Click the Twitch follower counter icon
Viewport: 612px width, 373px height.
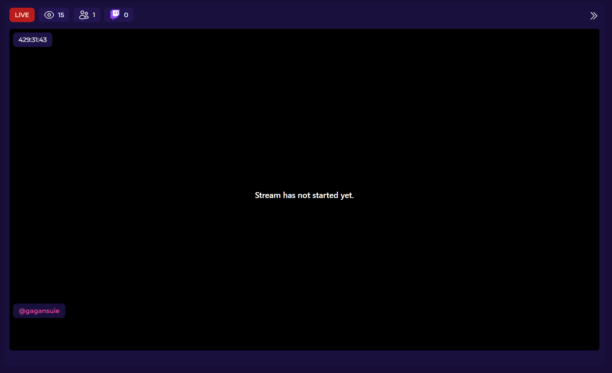114,14
